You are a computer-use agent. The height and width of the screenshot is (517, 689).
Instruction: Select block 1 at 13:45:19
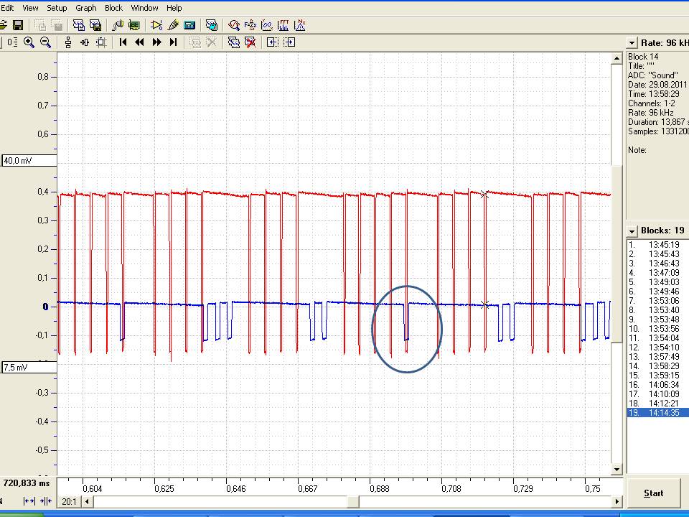coord(658,244)
